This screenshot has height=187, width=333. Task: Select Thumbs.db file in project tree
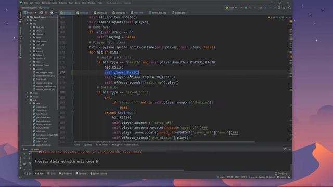[41, 79]
